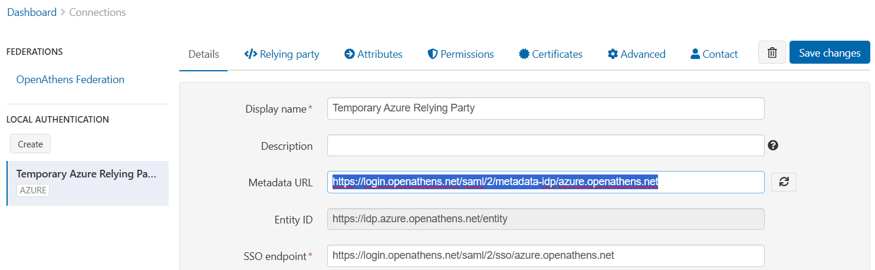Click into the empty Description field
Screen dimensions: 875x270
pyautogui.click(x=546, y=146)
